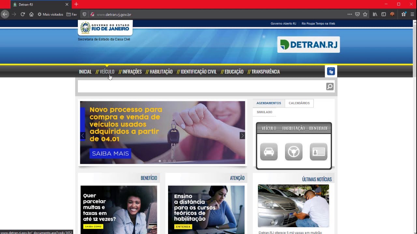
Task: Open the INFRAÇÕES menu
Action: pos(132,71)
